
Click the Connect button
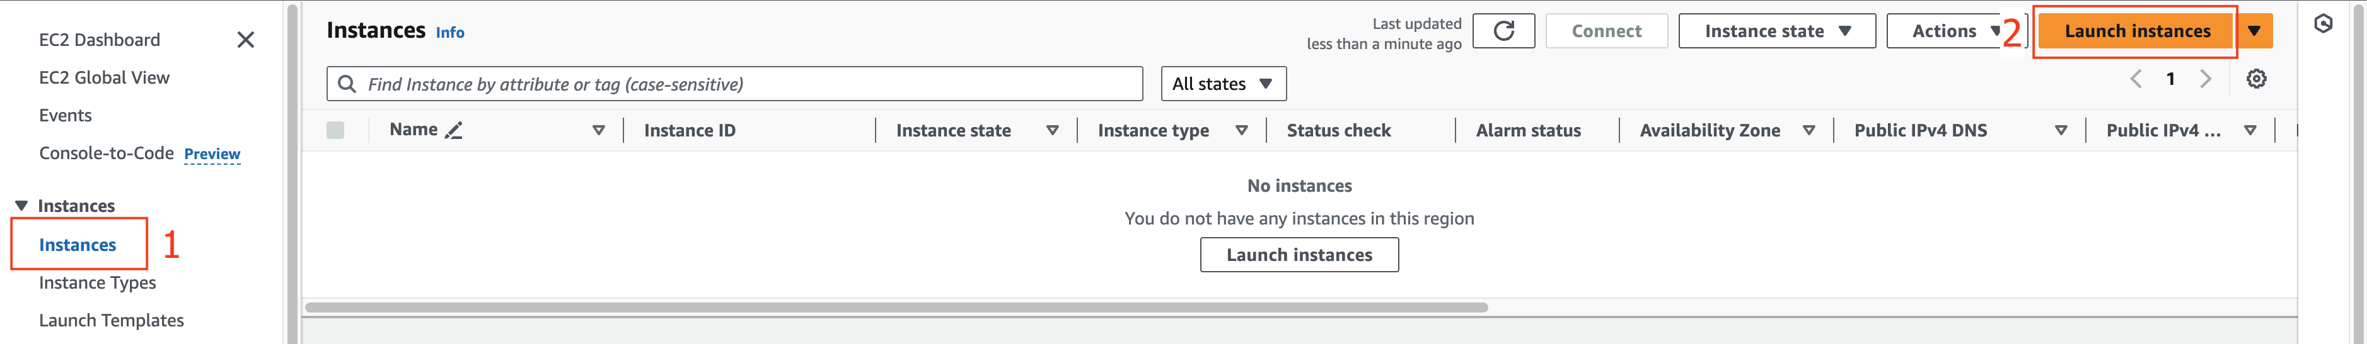(1606, 31)
